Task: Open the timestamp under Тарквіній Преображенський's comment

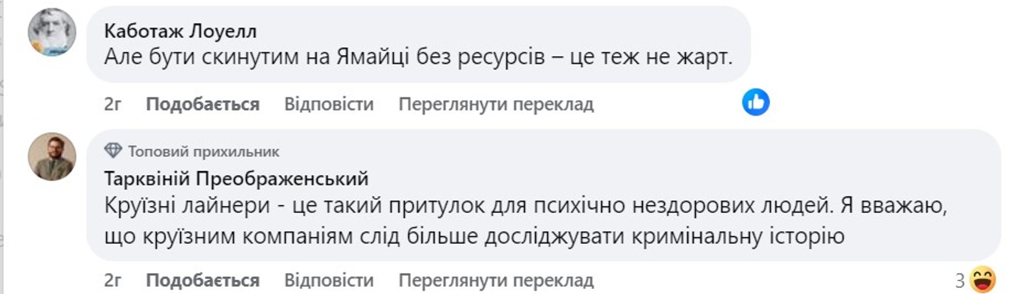Action: coord(112,280)
